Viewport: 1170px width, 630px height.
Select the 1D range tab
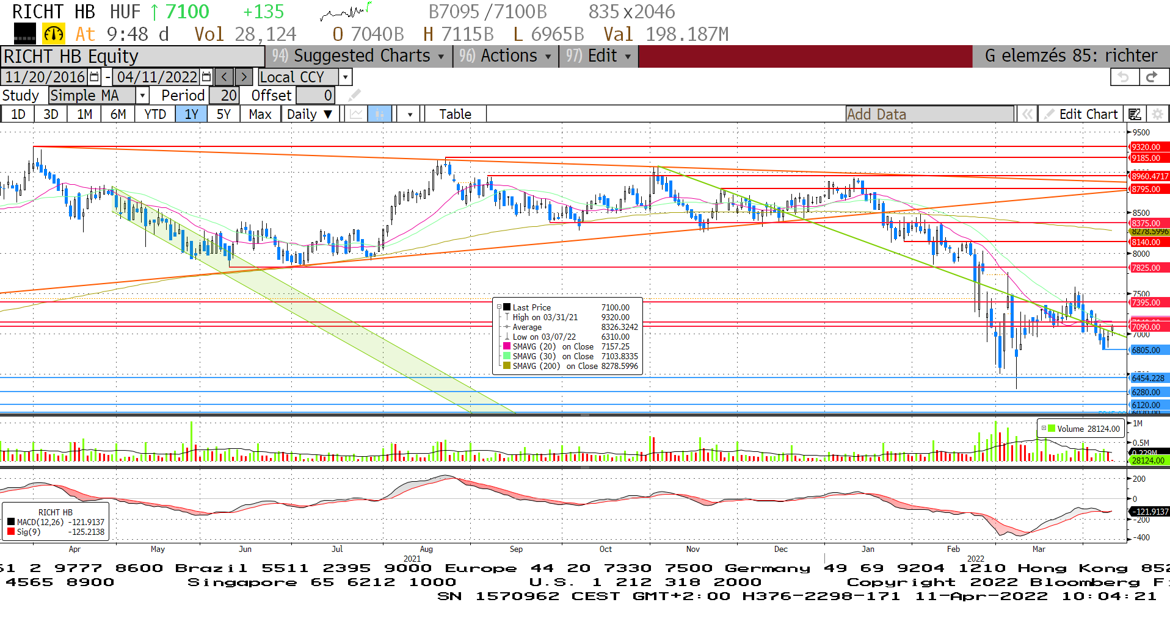18,114
